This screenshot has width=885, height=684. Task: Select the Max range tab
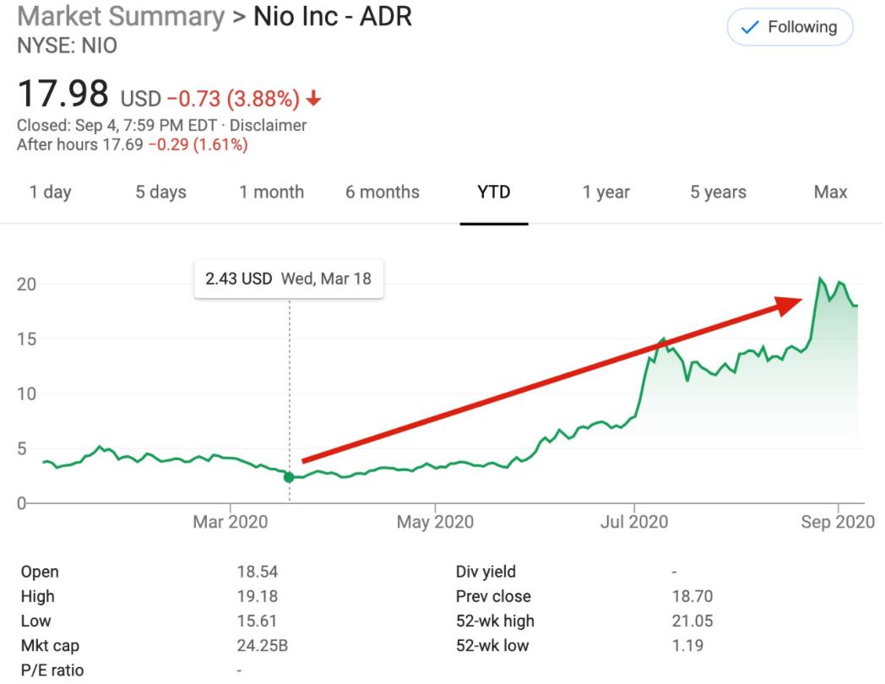(830, 192)
